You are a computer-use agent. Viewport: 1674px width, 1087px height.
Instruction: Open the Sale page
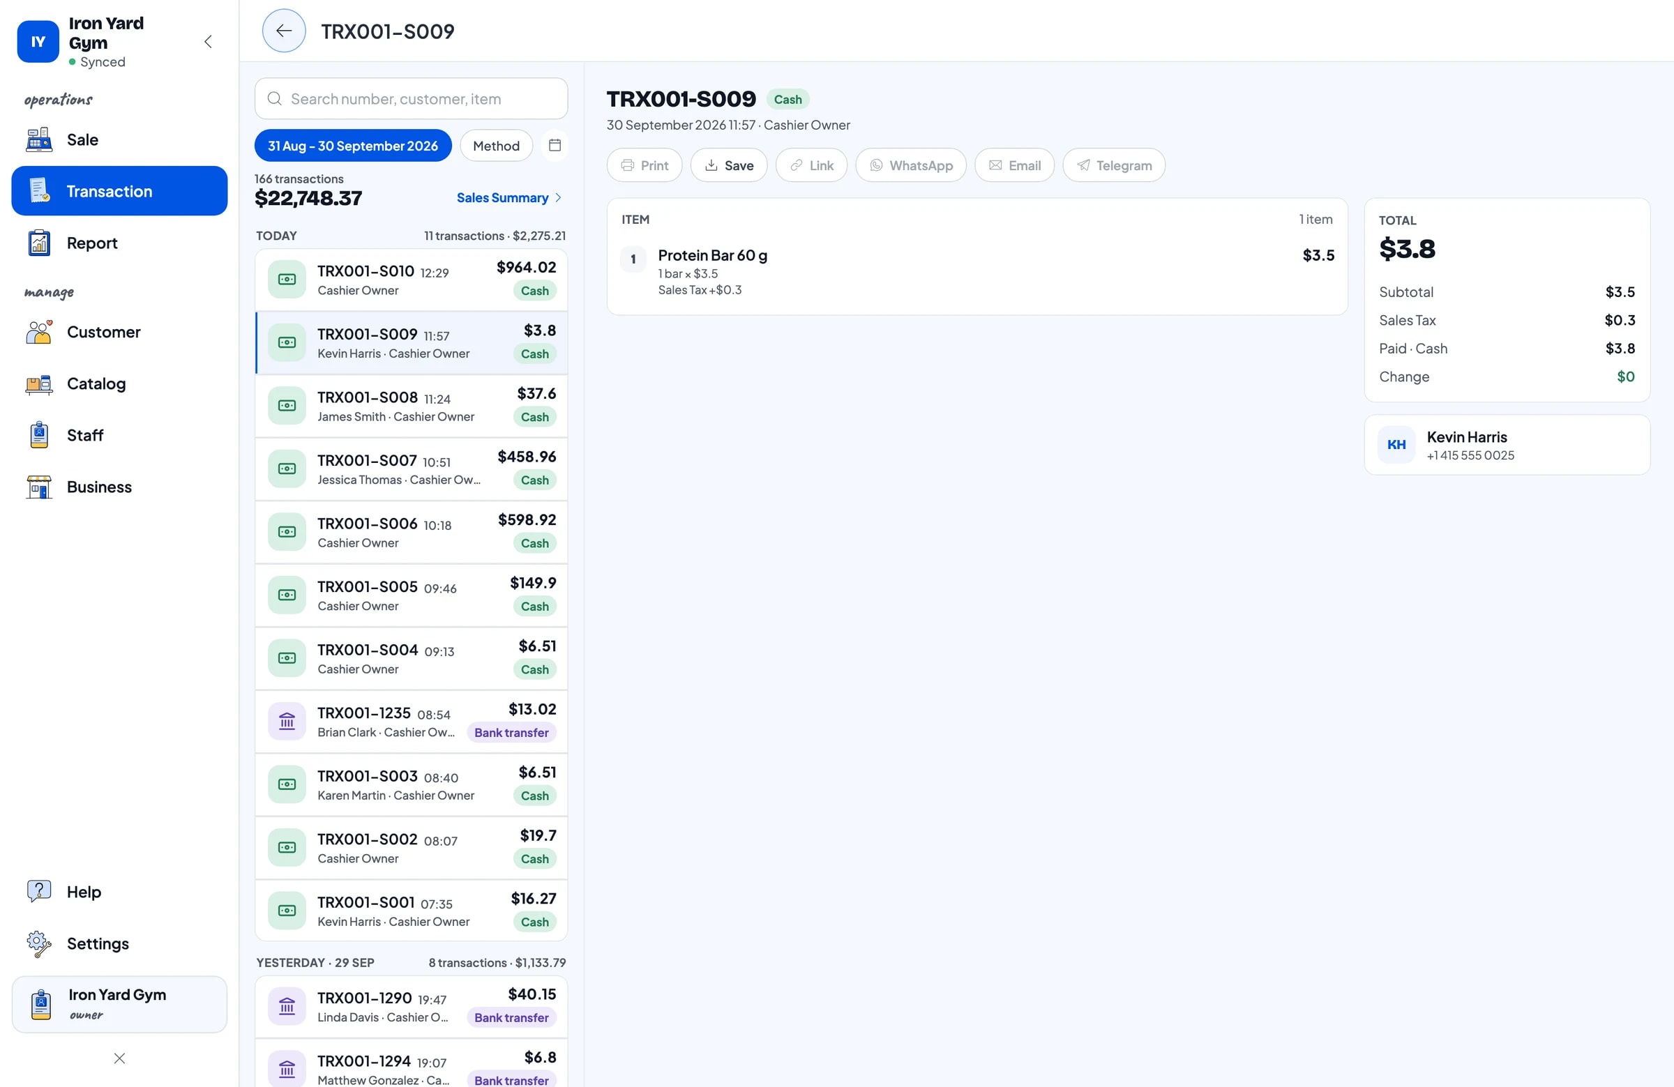pos(119,140)
